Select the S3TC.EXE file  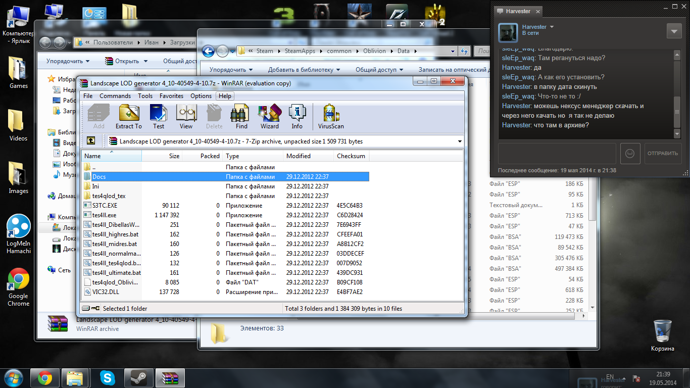[x=225, y=206]
